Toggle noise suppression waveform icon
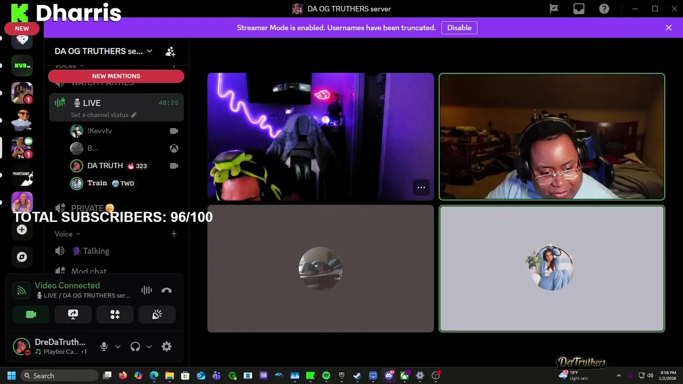The image size is (683, 384). click(x=147, y=290)
